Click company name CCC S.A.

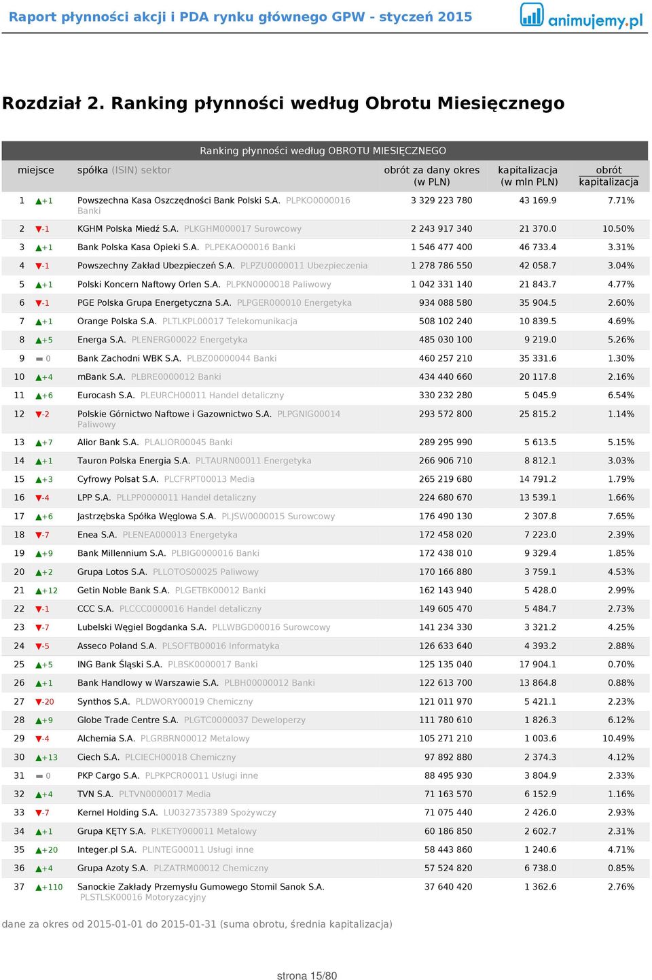click(96, 609)
